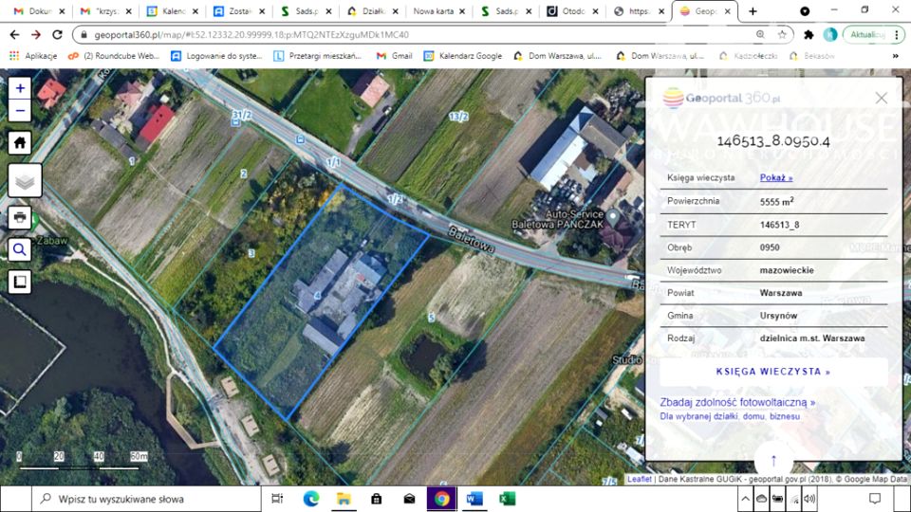Screen dimensions: 911x512
Task: Open Gmail bookmark
Action: click(395, 56)
